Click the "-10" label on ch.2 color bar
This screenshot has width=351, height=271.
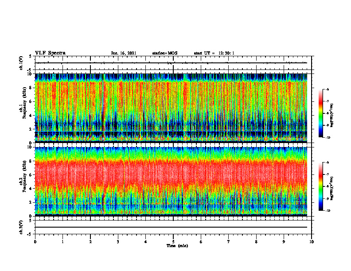(x=328, y=211)
